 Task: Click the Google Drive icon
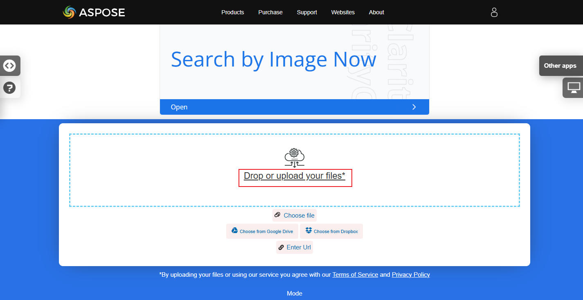pos(234,231)
